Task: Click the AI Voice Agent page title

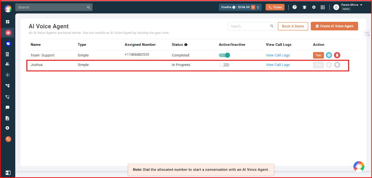Action: pyautogui.click(x=49, y=26)
